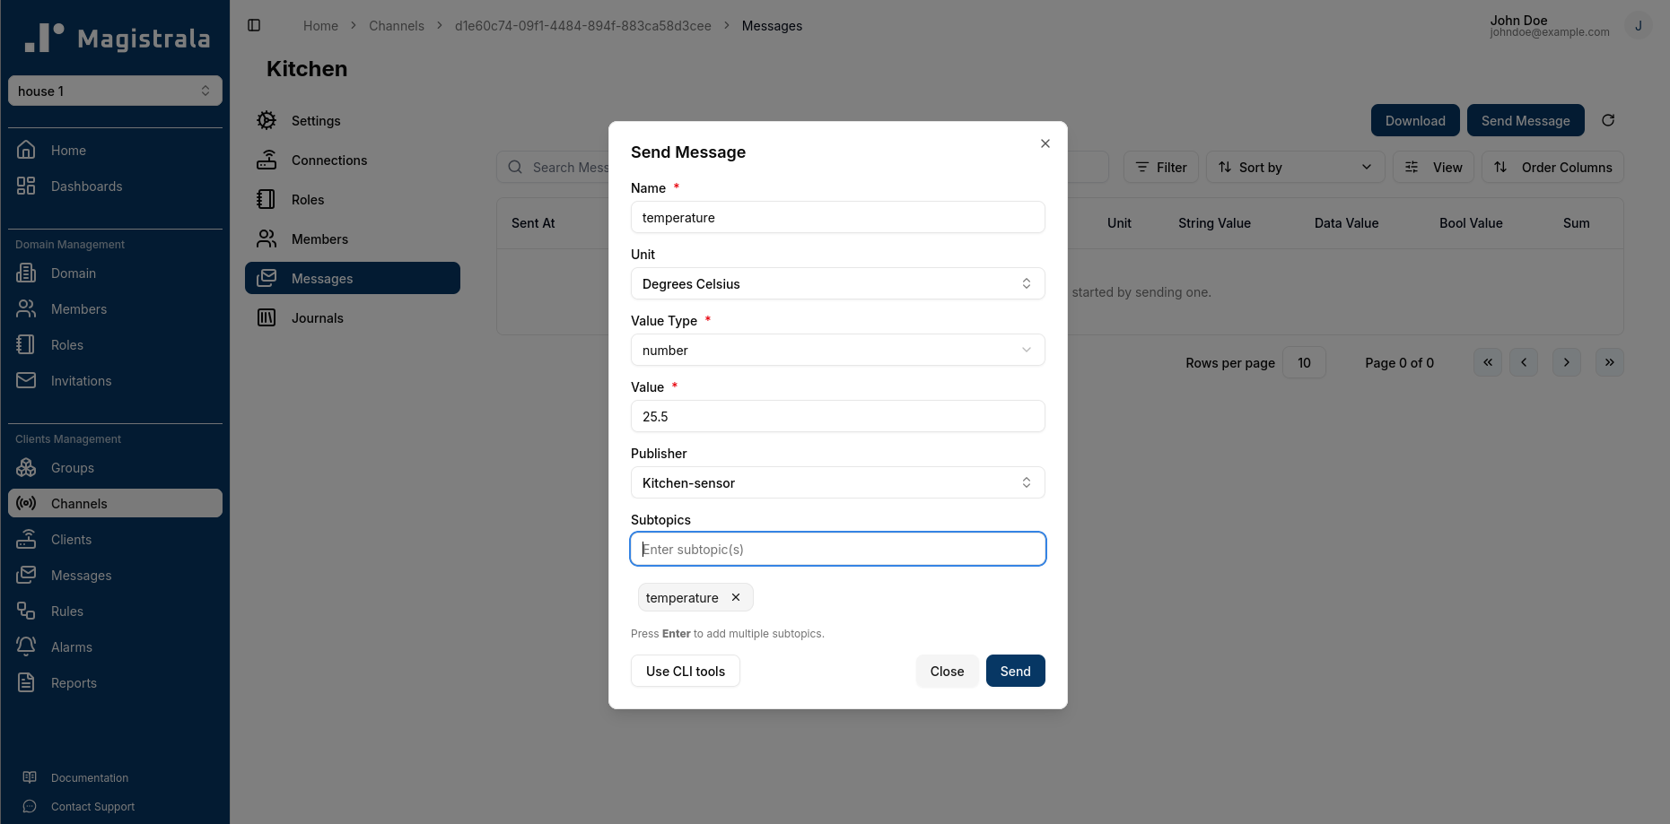Collapse the sidebar using the panel toggle icon
The height and width of the screenshot is (824, 1670).
(x=254, y=25)
